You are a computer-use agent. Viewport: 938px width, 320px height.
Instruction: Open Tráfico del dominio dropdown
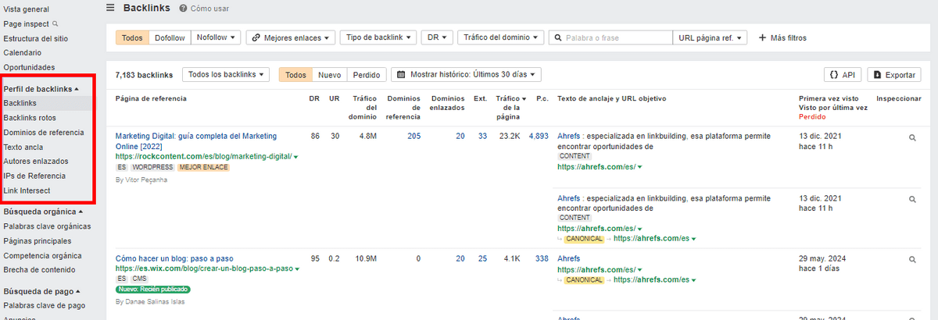point(500,37)
